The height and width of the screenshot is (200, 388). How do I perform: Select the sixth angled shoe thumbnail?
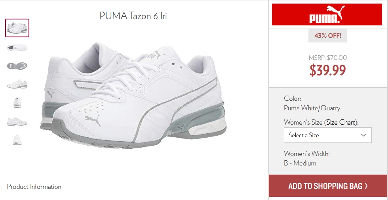point(17,121)
